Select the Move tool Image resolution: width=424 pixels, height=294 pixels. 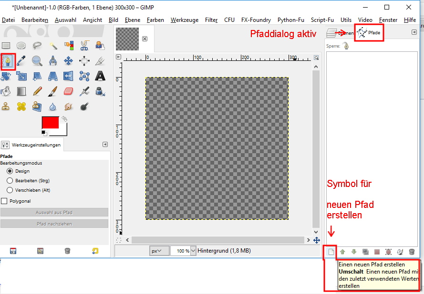coord(69,61)
